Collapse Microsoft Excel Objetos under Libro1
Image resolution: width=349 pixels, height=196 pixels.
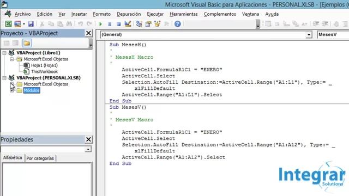click(x=11, y=59)
